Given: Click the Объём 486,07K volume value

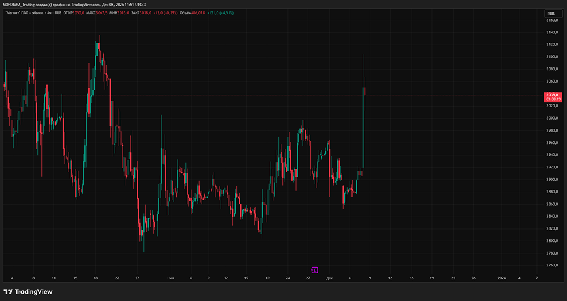Looking at the screenshot, I should point(193,13).
